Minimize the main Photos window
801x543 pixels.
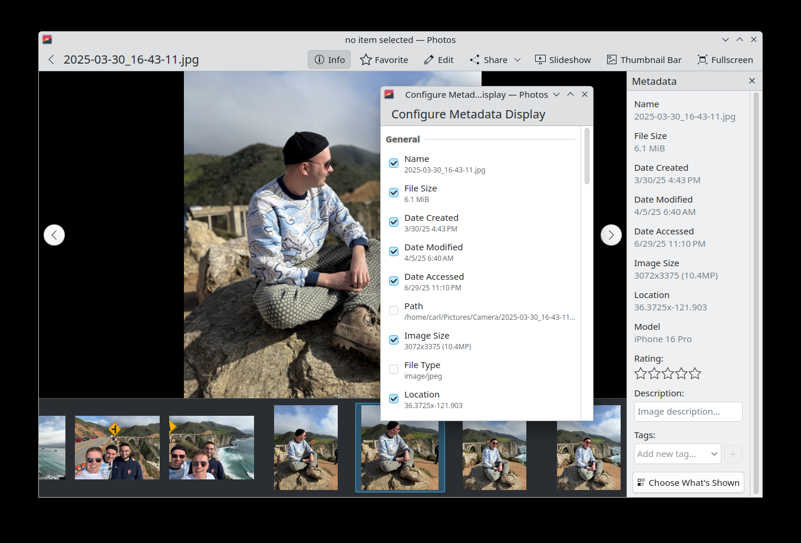(x=726, y=39)
